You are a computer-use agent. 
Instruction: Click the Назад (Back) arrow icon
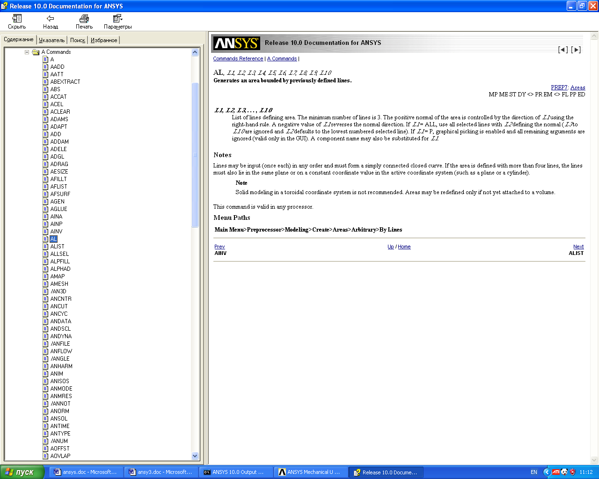pos(51,18)
